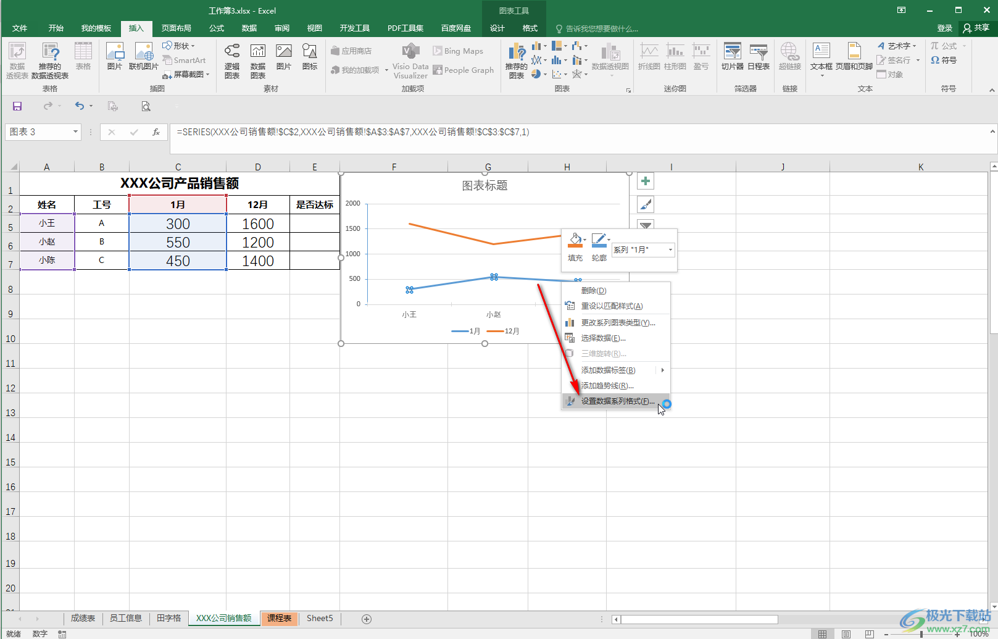The width and height of the screenshot is (998, 639).
Task: Open Header and Footer
Action: (854, 56)
